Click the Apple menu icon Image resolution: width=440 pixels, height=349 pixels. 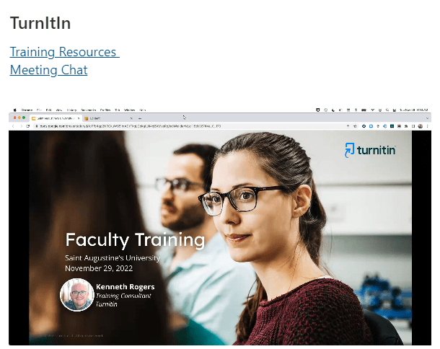15,110
